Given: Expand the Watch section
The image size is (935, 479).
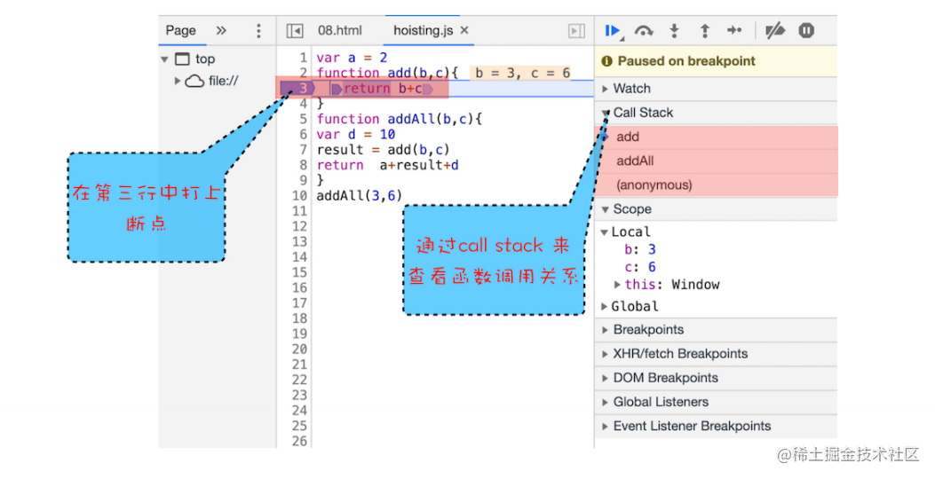Looking at the screenshot, I should pos(631,89).
